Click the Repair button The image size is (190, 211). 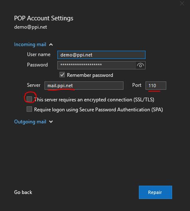tap(155, 192)
